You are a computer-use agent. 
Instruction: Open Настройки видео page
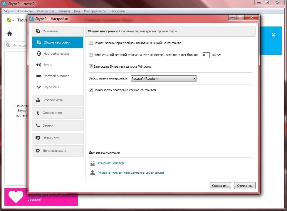pos(58,76)
